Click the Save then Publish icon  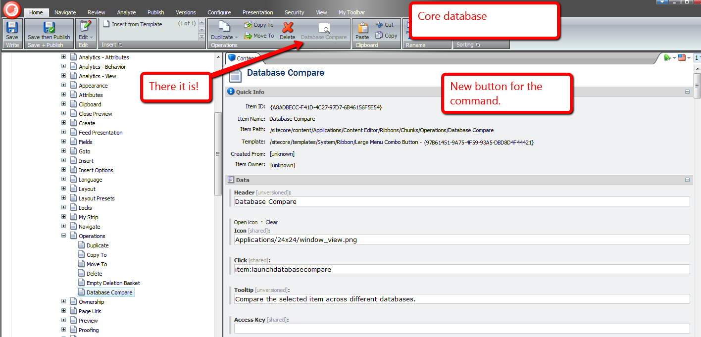coord(49,28)
